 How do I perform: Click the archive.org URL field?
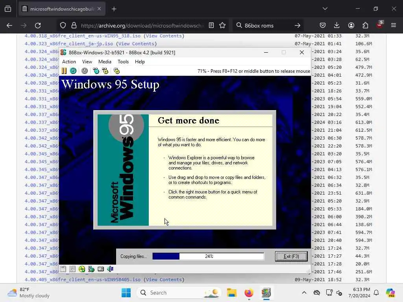(142, 26)
